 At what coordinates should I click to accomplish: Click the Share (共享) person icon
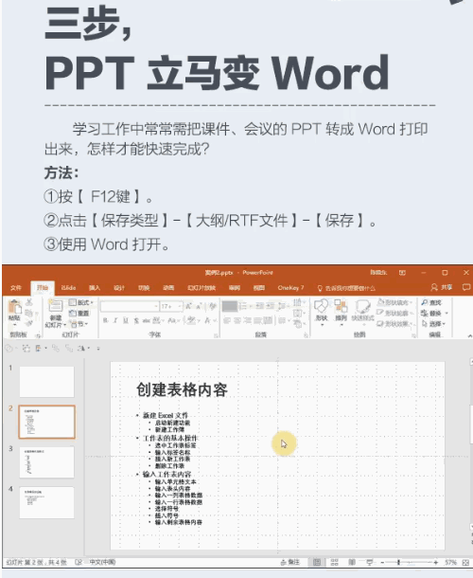(x=434, y=287)
